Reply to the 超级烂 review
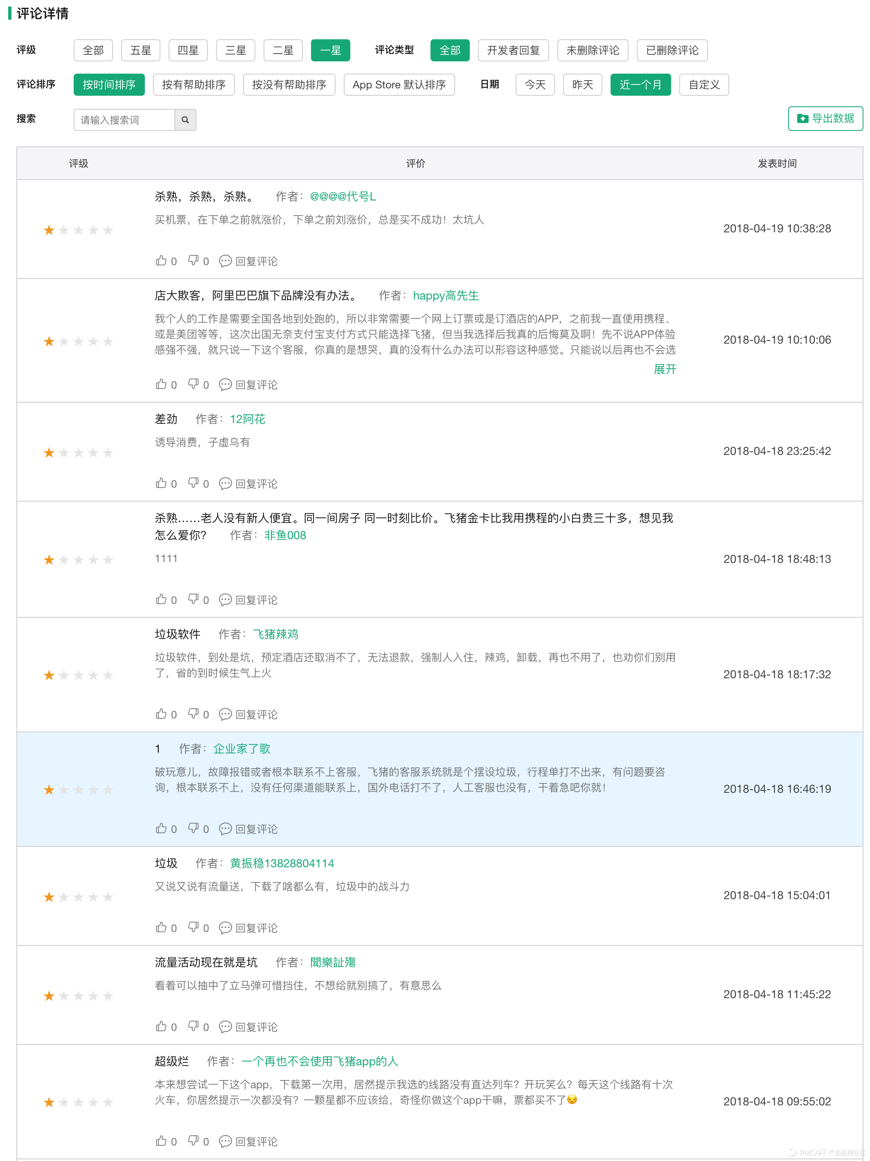 tap(248, 1142)
